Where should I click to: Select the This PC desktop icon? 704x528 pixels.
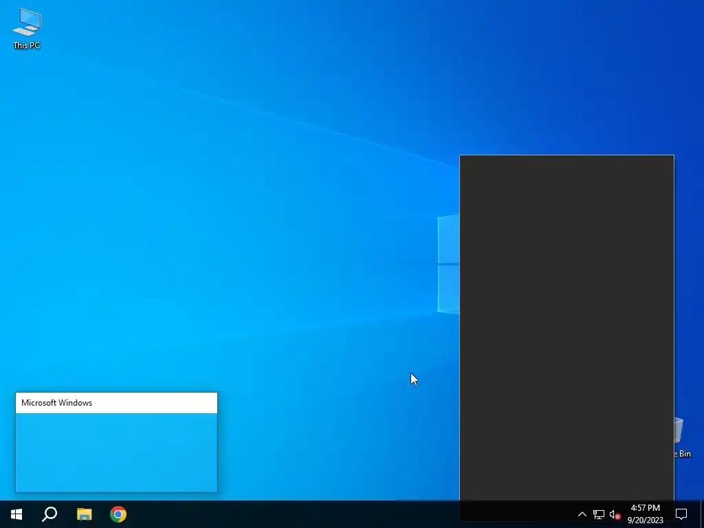[x=27, y=29]
